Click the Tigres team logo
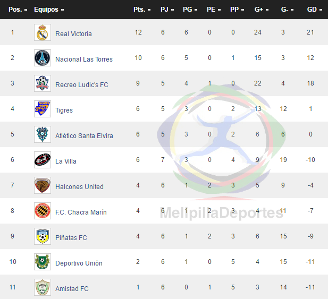Image resolution: width=328 pixels, height=299 pixels. 43,109
